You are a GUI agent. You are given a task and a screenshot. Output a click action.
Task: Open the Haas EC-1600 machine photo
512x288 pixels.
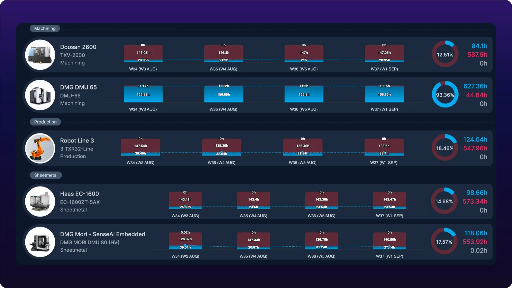click(x=40, y=202)
